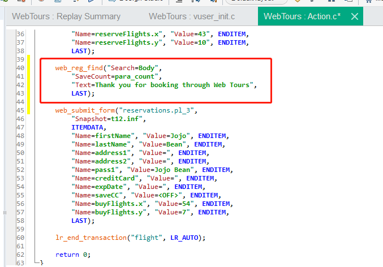Click the "Name=reserveFlights.x" Value=43 line
Image resolution: width=383 pixels, height=267 pixels.
click(160, 34)
